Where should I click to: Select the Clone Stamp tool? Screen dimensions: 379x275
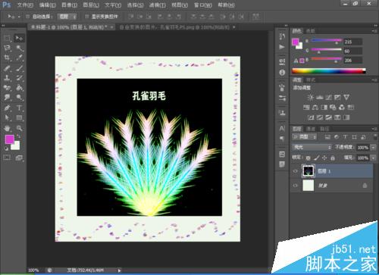[x=7, y=78]
